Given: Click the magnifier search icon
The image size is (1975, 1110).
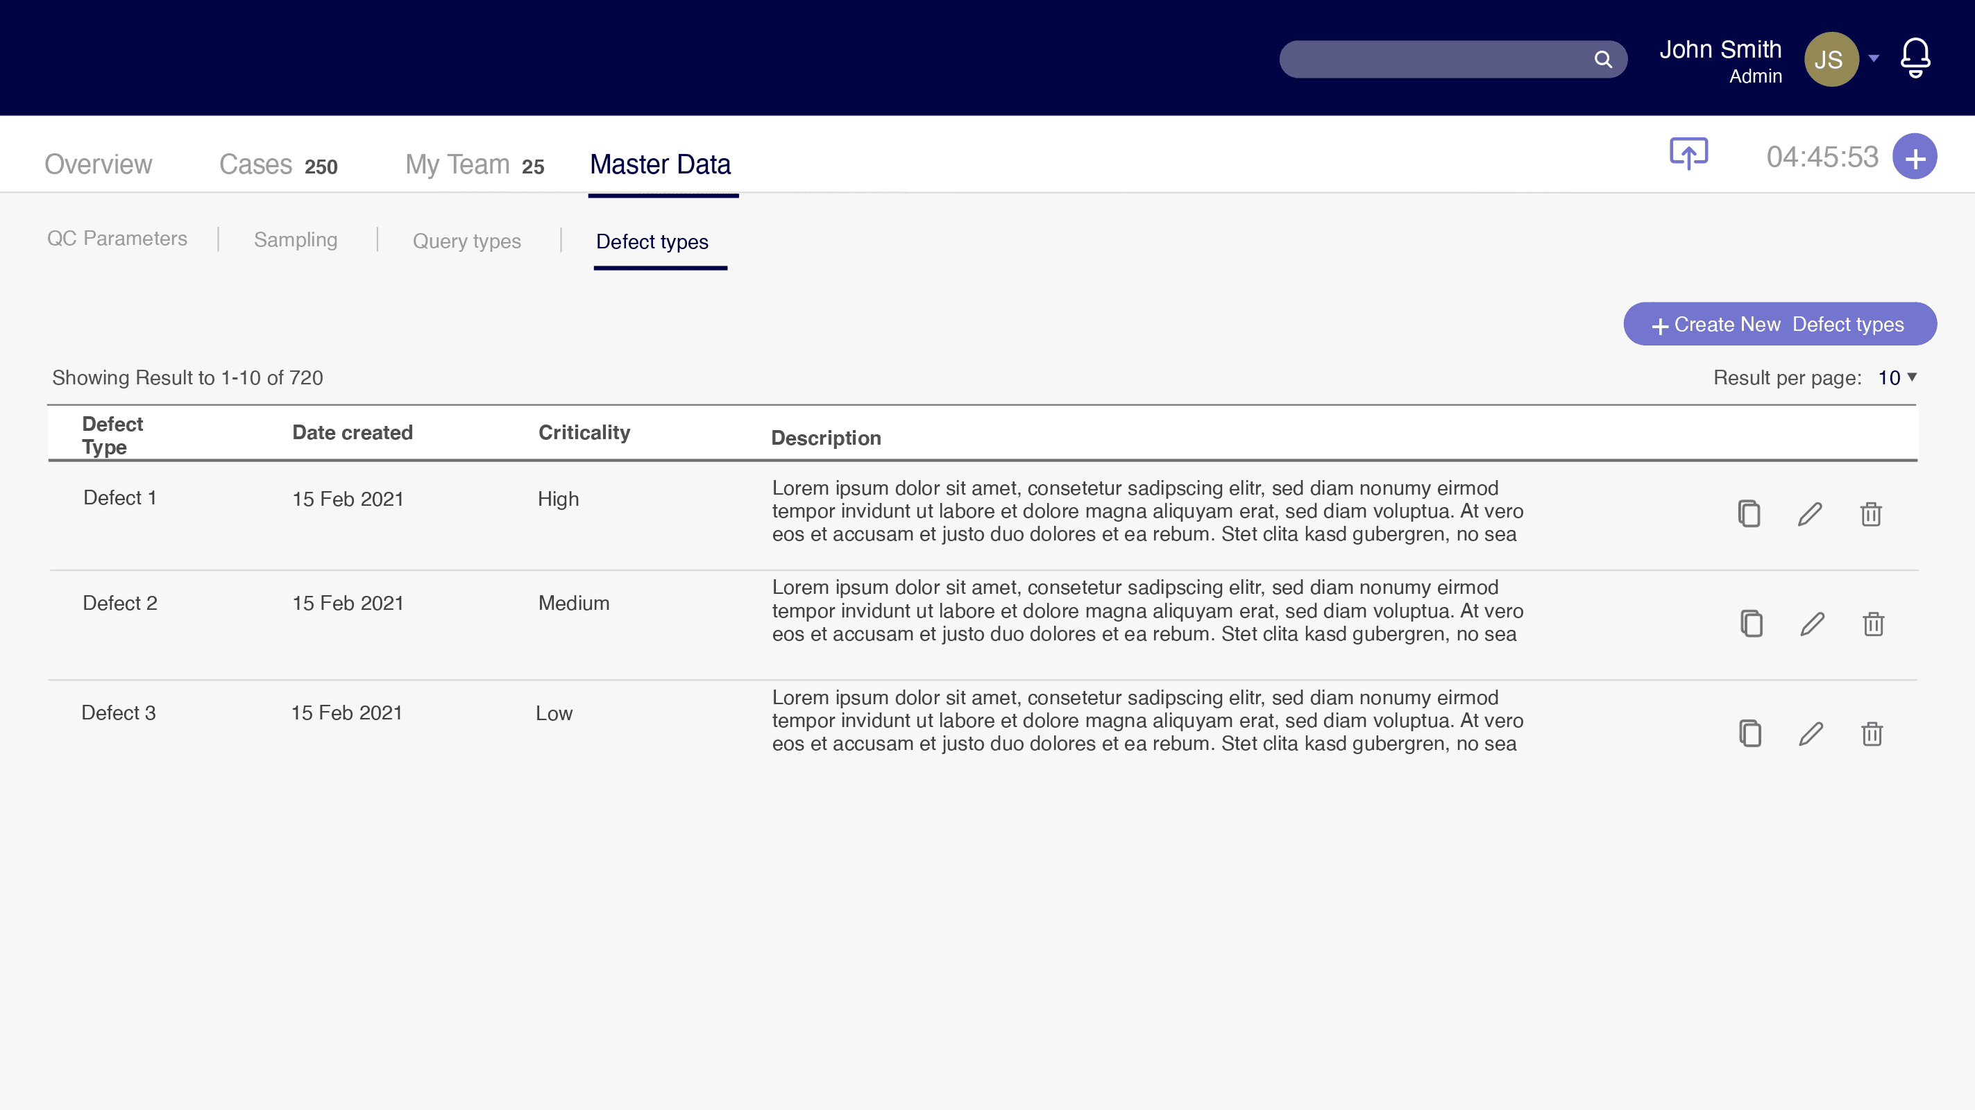Looking at the screenshot, I should point(1602,59).
